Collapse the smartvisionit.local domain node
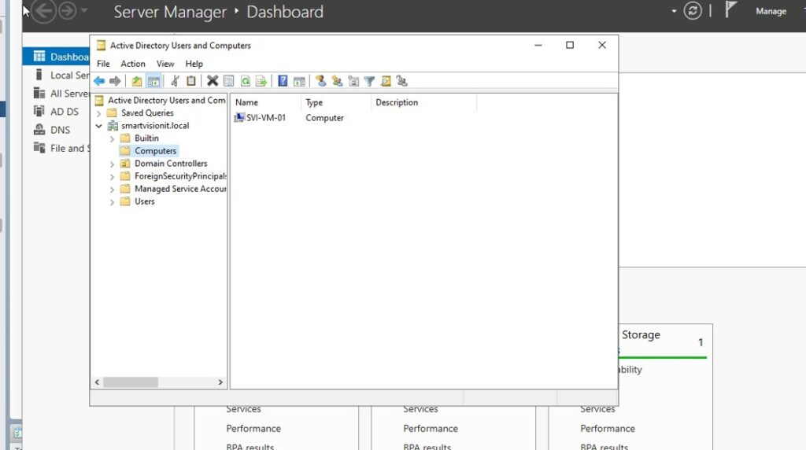The height and width of the screenshot is (450, 806). 98,126
